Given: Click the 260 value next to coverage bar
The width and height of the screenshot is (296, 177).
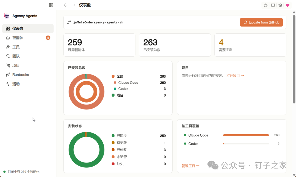Looking at the screenshot, I should 277,135.
